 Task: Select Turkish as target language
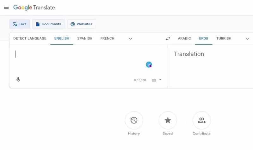[x=224, y=38]
